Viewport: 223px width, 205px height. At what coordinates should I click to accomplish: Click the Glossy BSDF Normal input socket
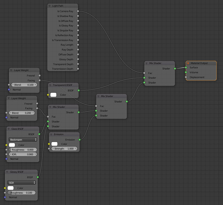pyautogui.click(x=5, y=197)
